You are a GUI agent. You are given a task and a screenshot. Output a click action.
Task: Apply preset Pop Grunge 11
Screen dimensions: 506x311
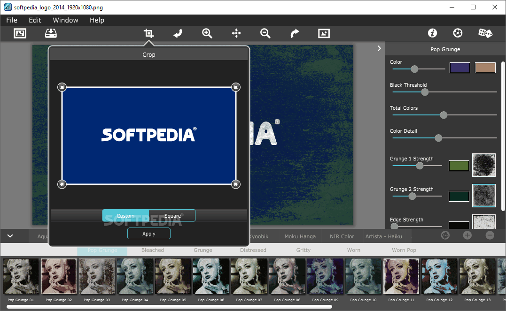(401, 276)
